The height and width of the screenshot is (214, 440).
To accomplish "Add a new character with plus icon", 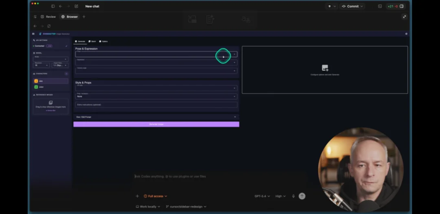I will pyautogui.click(x=66, y=73).
